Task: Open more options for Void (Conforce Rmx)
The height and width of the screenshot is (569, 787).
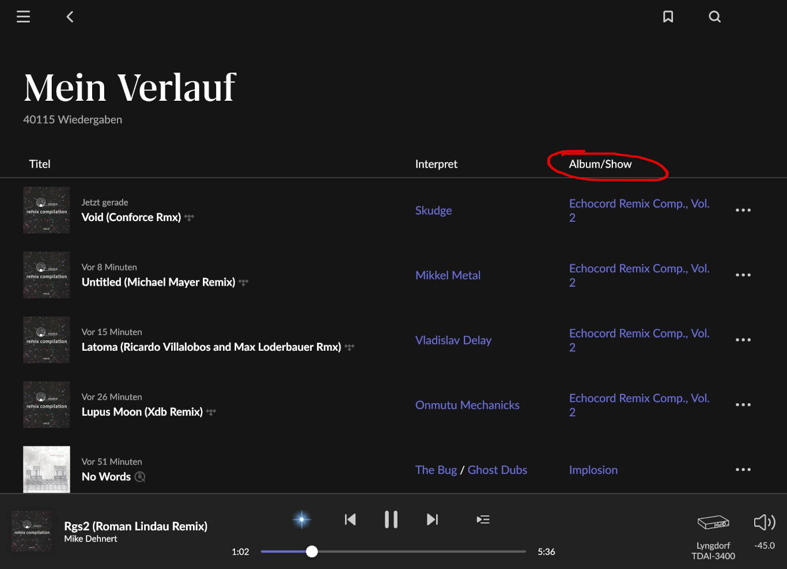Action: (x=743, y=210)
